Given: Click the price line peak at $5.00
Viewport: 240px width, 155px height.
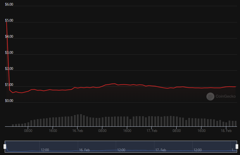Looking at the screenshot, I should [x=6, y=22].
